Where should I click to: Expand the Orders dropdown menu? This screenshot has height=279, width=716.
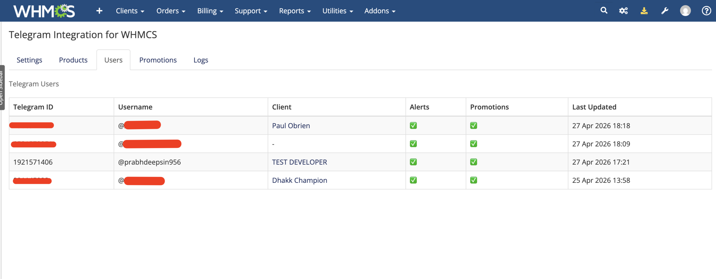coord(171,11)
